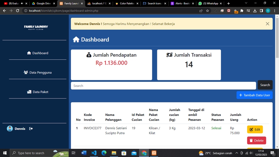Click the browser forward arrow
Image resolution: width=279 pixels, height=157 pixels.
pos(11,11)
